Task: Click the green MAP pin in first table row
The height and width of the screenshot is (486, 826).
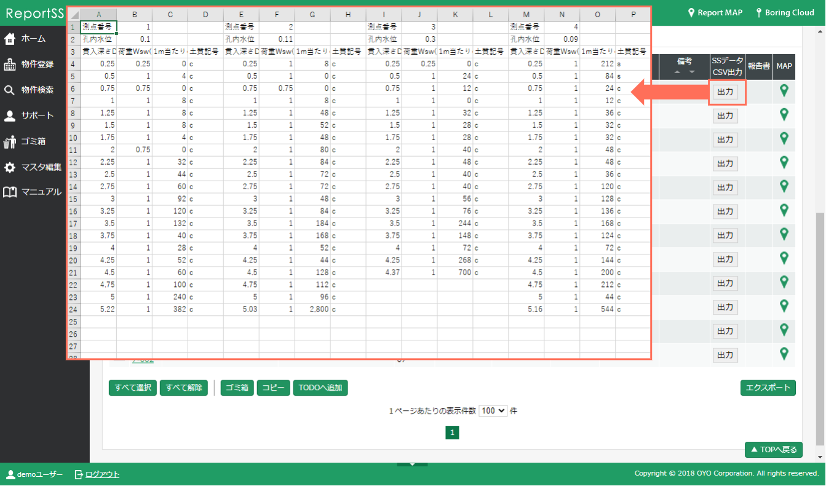Action: pos(784,92)
